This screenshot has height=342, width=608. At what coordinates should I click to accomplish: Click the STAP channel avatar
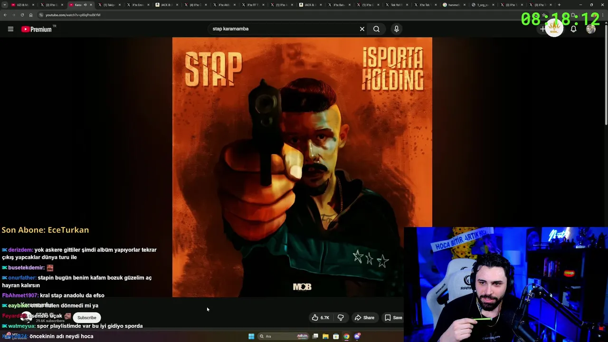click(26, 317)
